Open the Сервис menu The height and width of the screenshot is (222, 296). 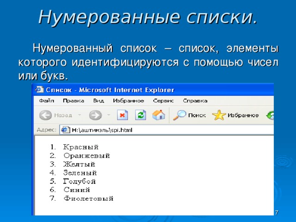coord(163,101)
